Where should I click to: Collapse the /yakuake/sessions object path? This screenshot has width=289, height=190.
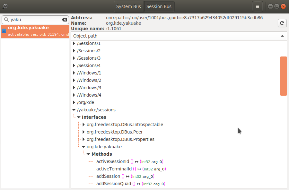(x=74, y=110)
